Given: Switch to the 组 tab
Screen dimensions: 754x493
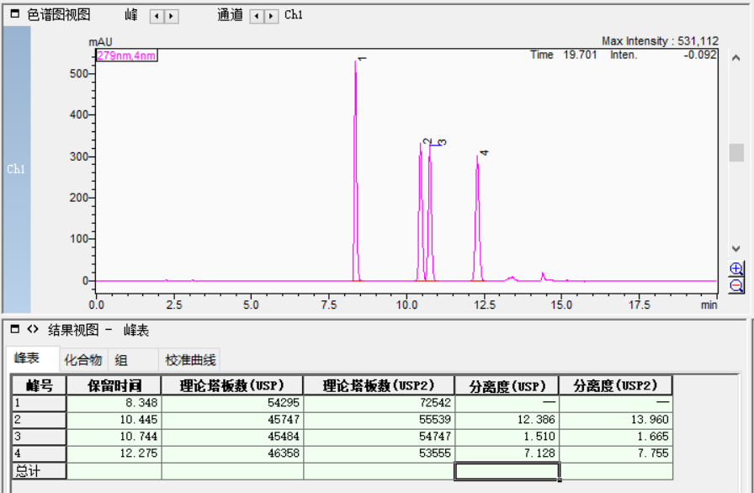Looking at the screenshot, I should 121,360.
